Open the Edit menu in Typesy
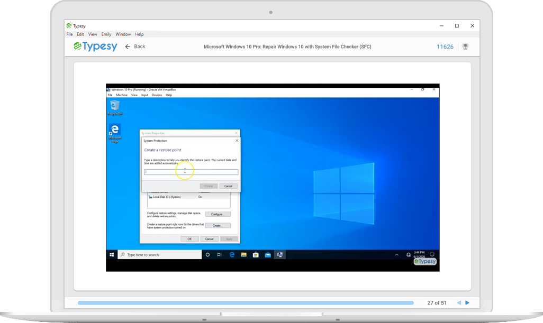Viewport: 543px width, 323px height. pyautogui.click(x=80, y=34)
